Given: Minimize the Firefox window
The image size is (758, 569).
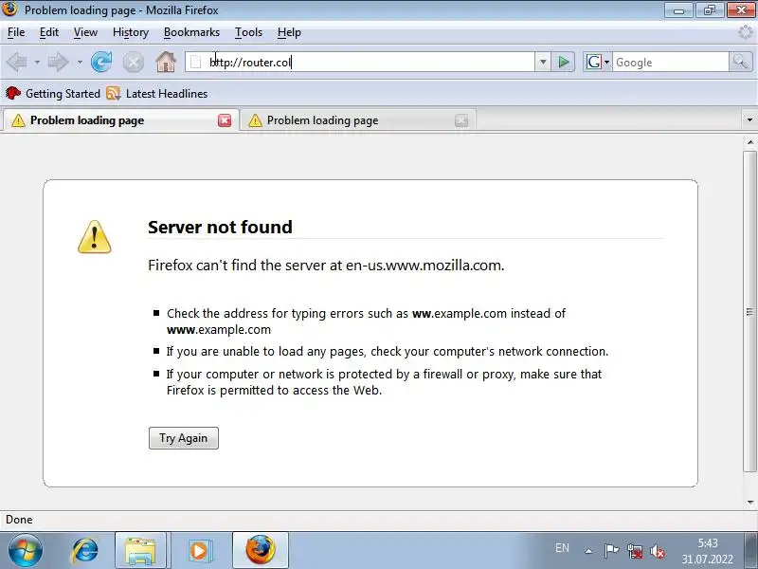Looking at the screenshot, I should point(678,10).
